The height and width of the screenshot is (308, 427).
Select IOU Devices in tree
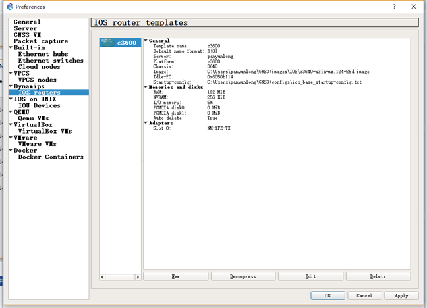[x=40, y=105]
